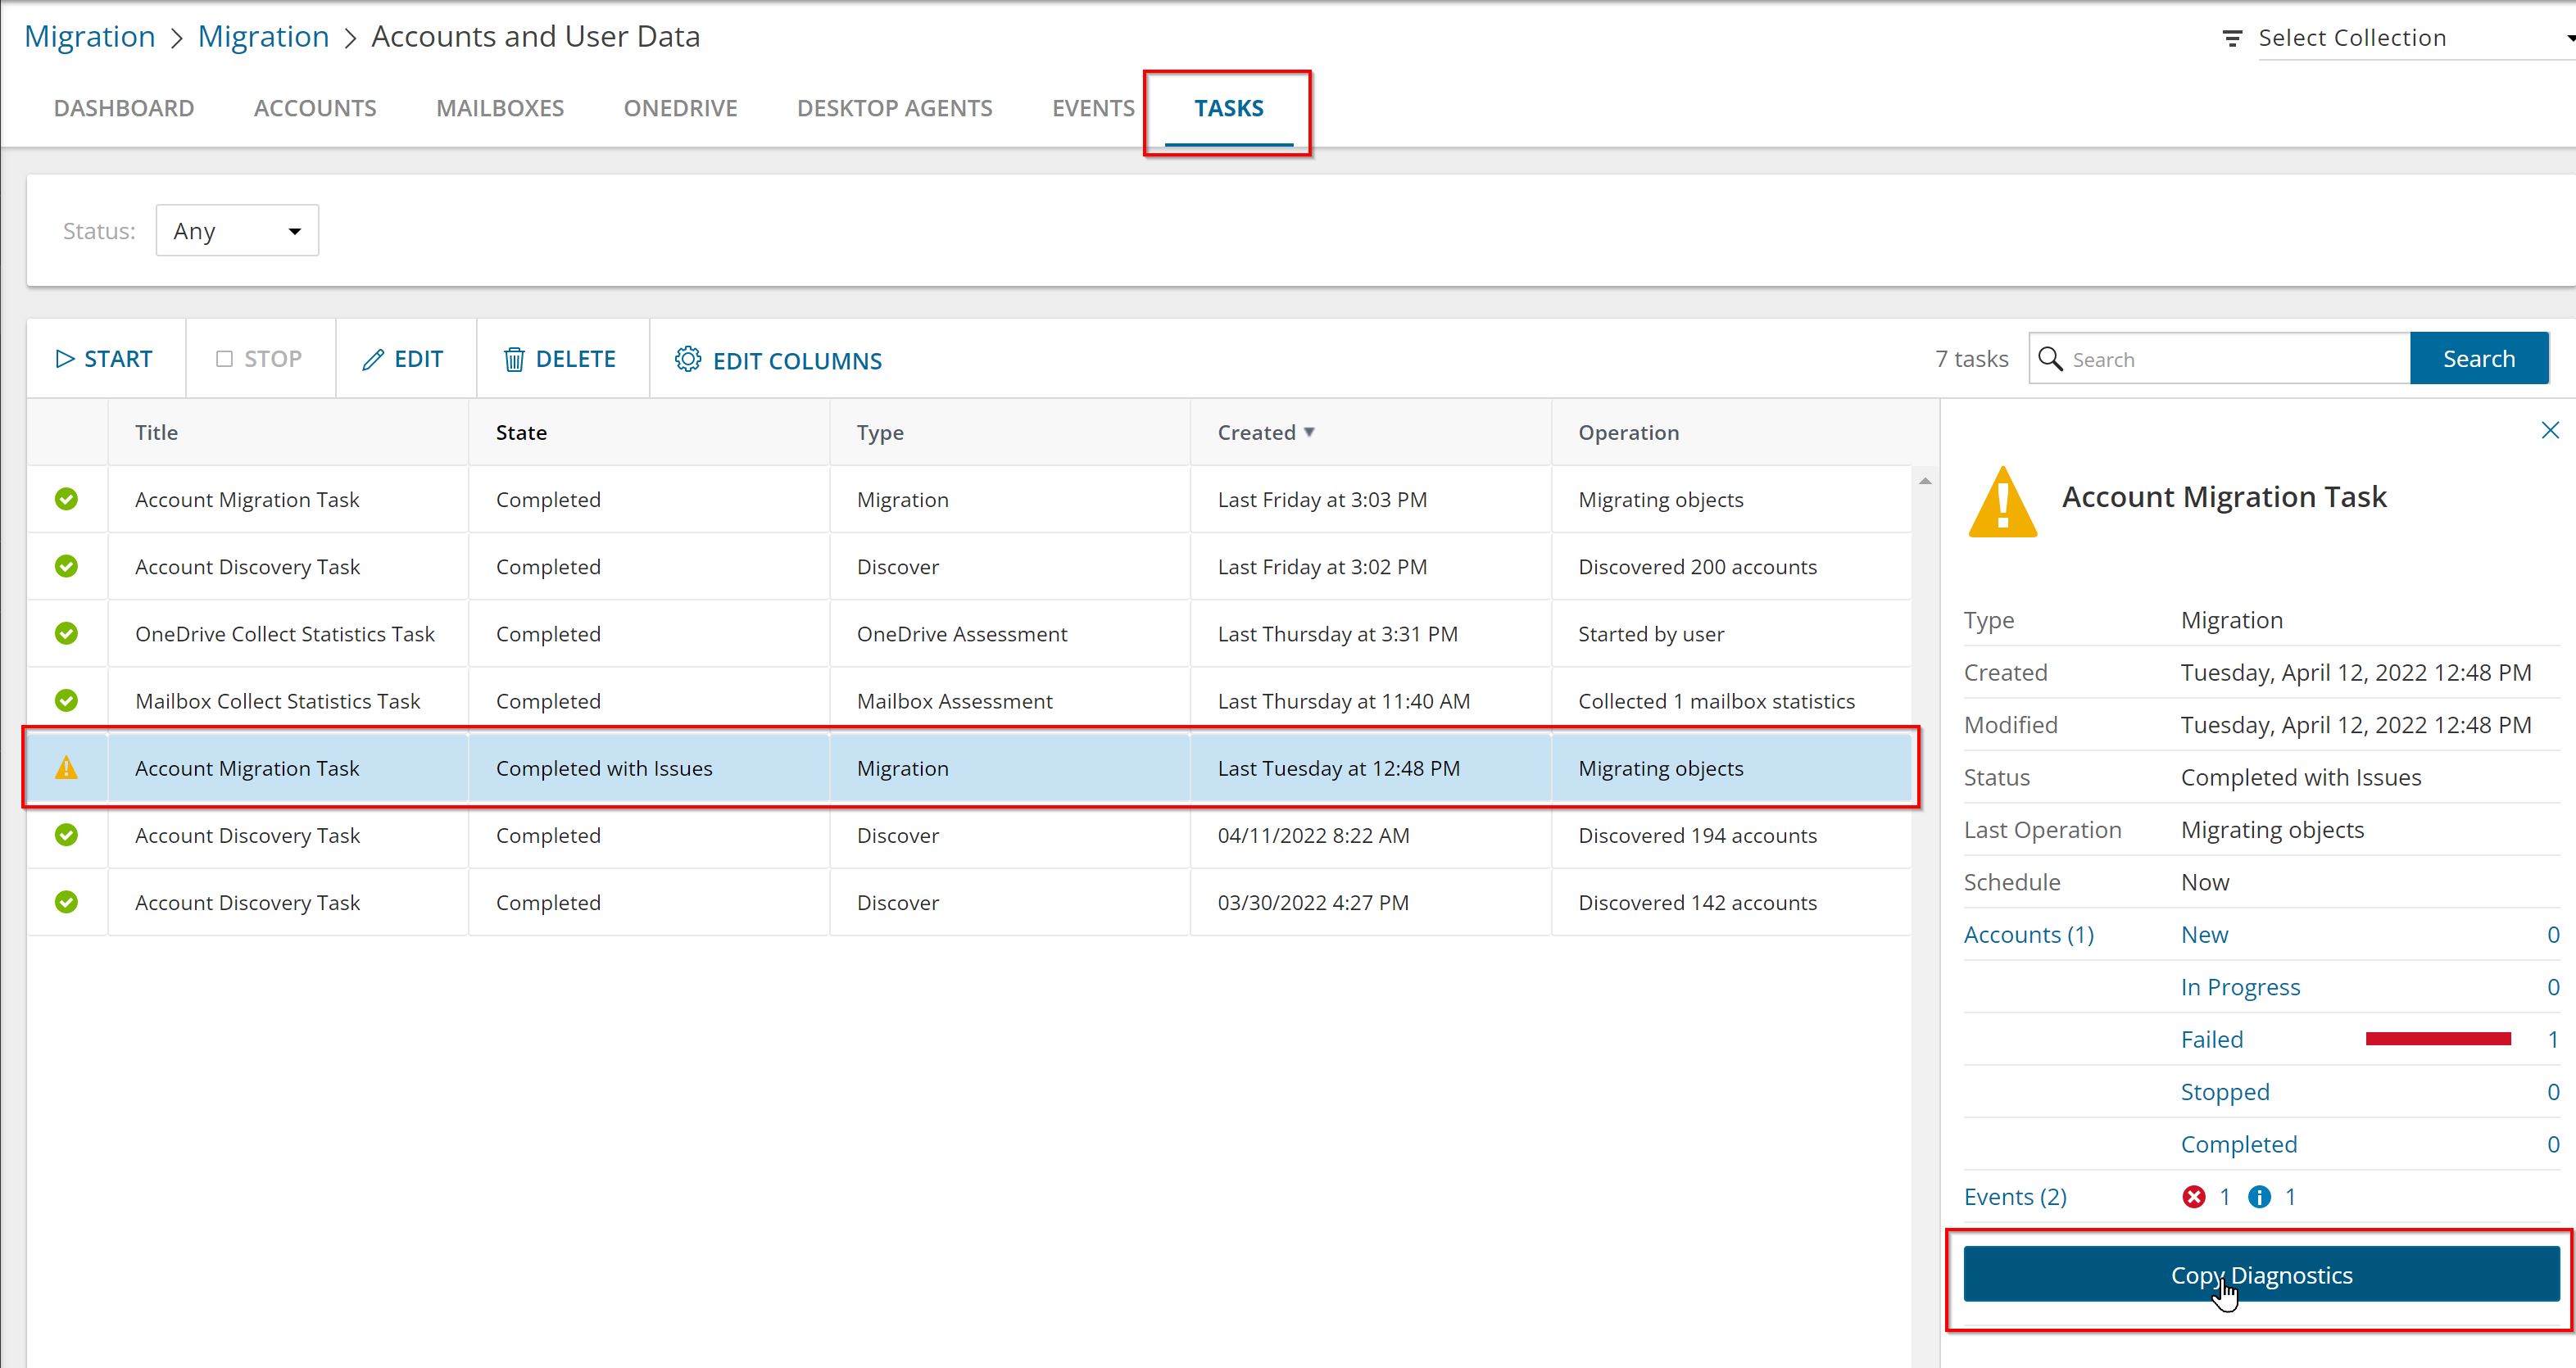Click the yellow warning icon in selected row

[x=66, y=768]
